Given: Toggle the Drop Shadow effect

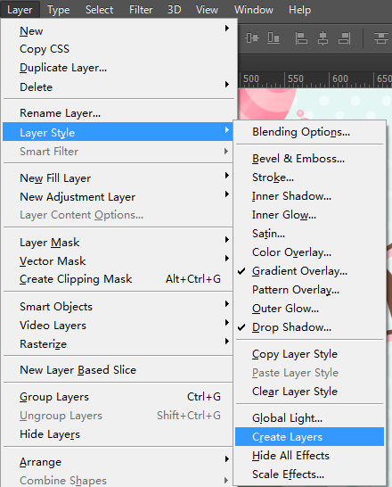Looking at the screenshot, I should 309,327.
